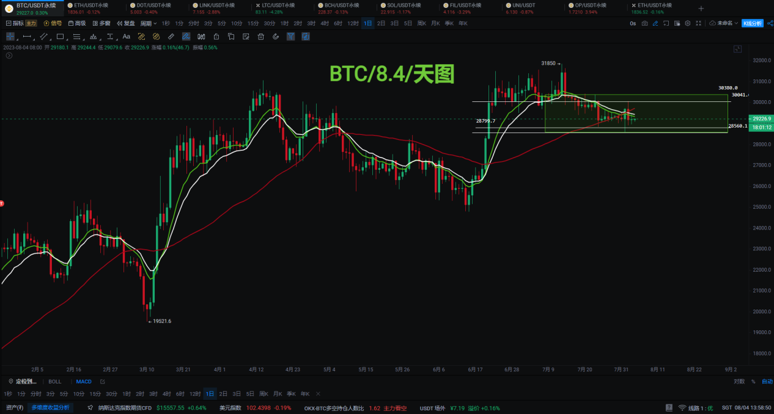The width and height of the screenshot is (774, 414).
Task: Click the spiral eraser icon
Action: tap(276, 37)
